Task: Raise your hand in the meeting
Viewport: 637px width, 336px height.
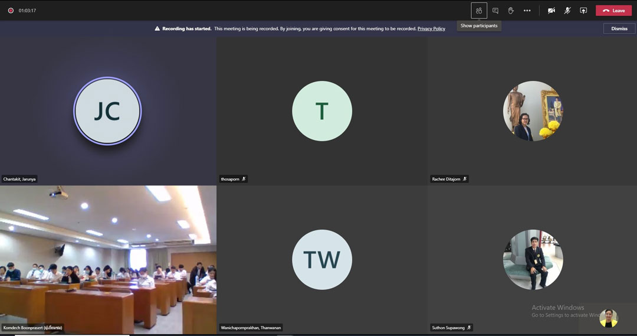Action: click(x=511, y=11)
